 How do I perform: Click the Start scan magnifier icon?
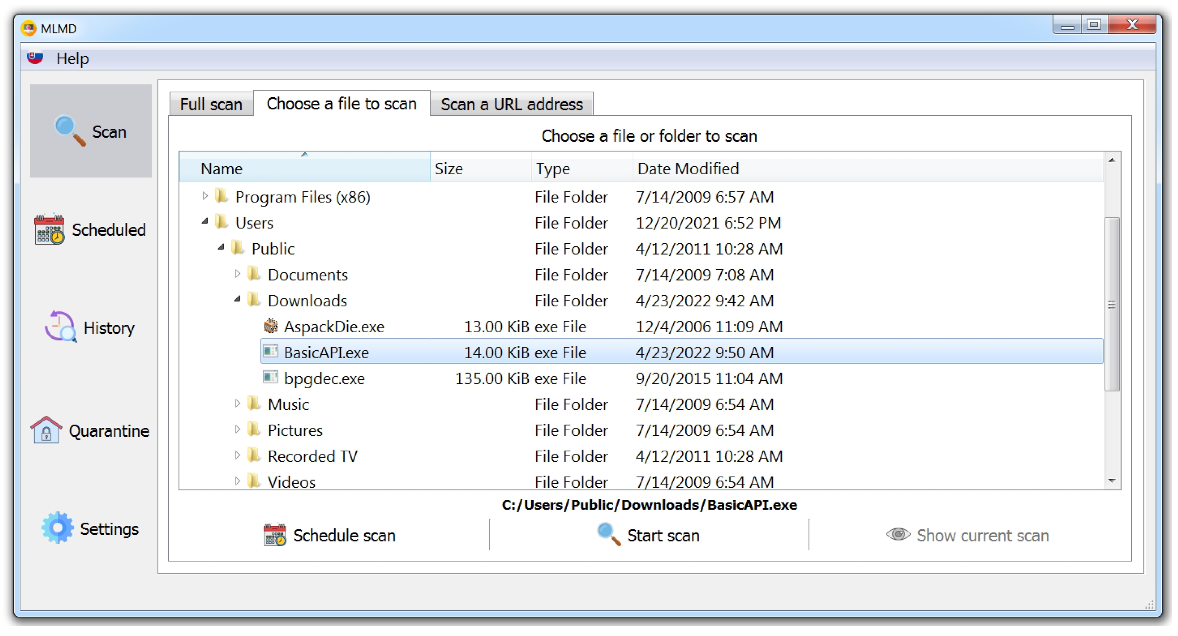coord(609,534)
